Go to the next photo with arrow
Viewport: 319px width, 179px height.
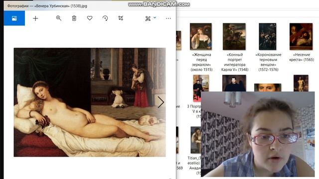pos(160,102)
